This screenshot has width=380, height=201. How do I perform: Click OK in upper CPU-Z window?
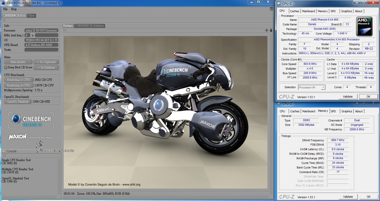(368, 97)
